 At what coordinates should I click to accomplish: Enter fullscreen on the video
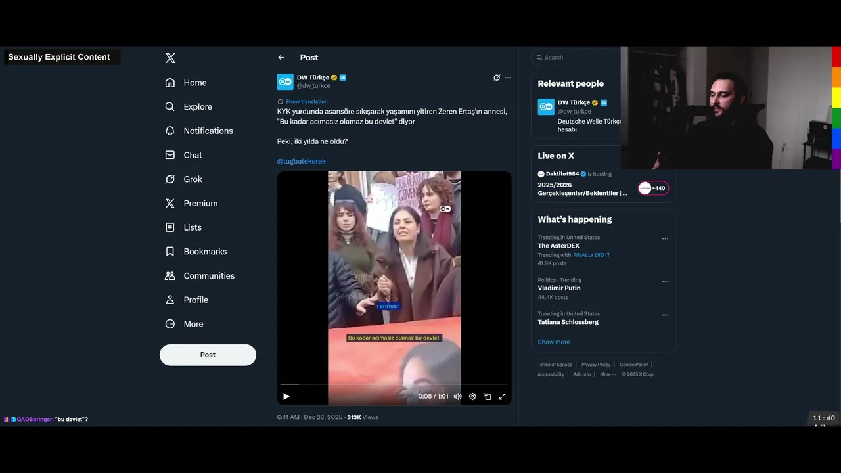503,396
